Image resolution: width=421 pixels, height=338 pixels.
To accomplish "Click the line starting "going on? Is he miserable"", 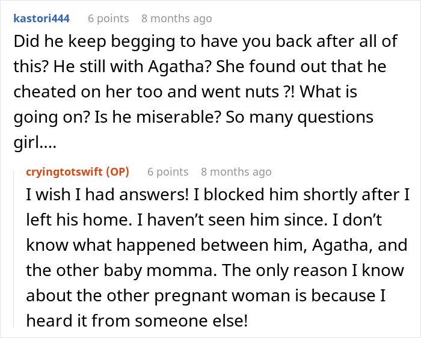I will [192, 116].
